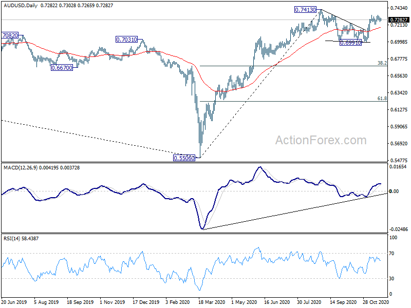Image resolution: width=411 pixels, height=308 pixels.
Task: Click the AUDUSD,Daily chart title
Action: 21,5
